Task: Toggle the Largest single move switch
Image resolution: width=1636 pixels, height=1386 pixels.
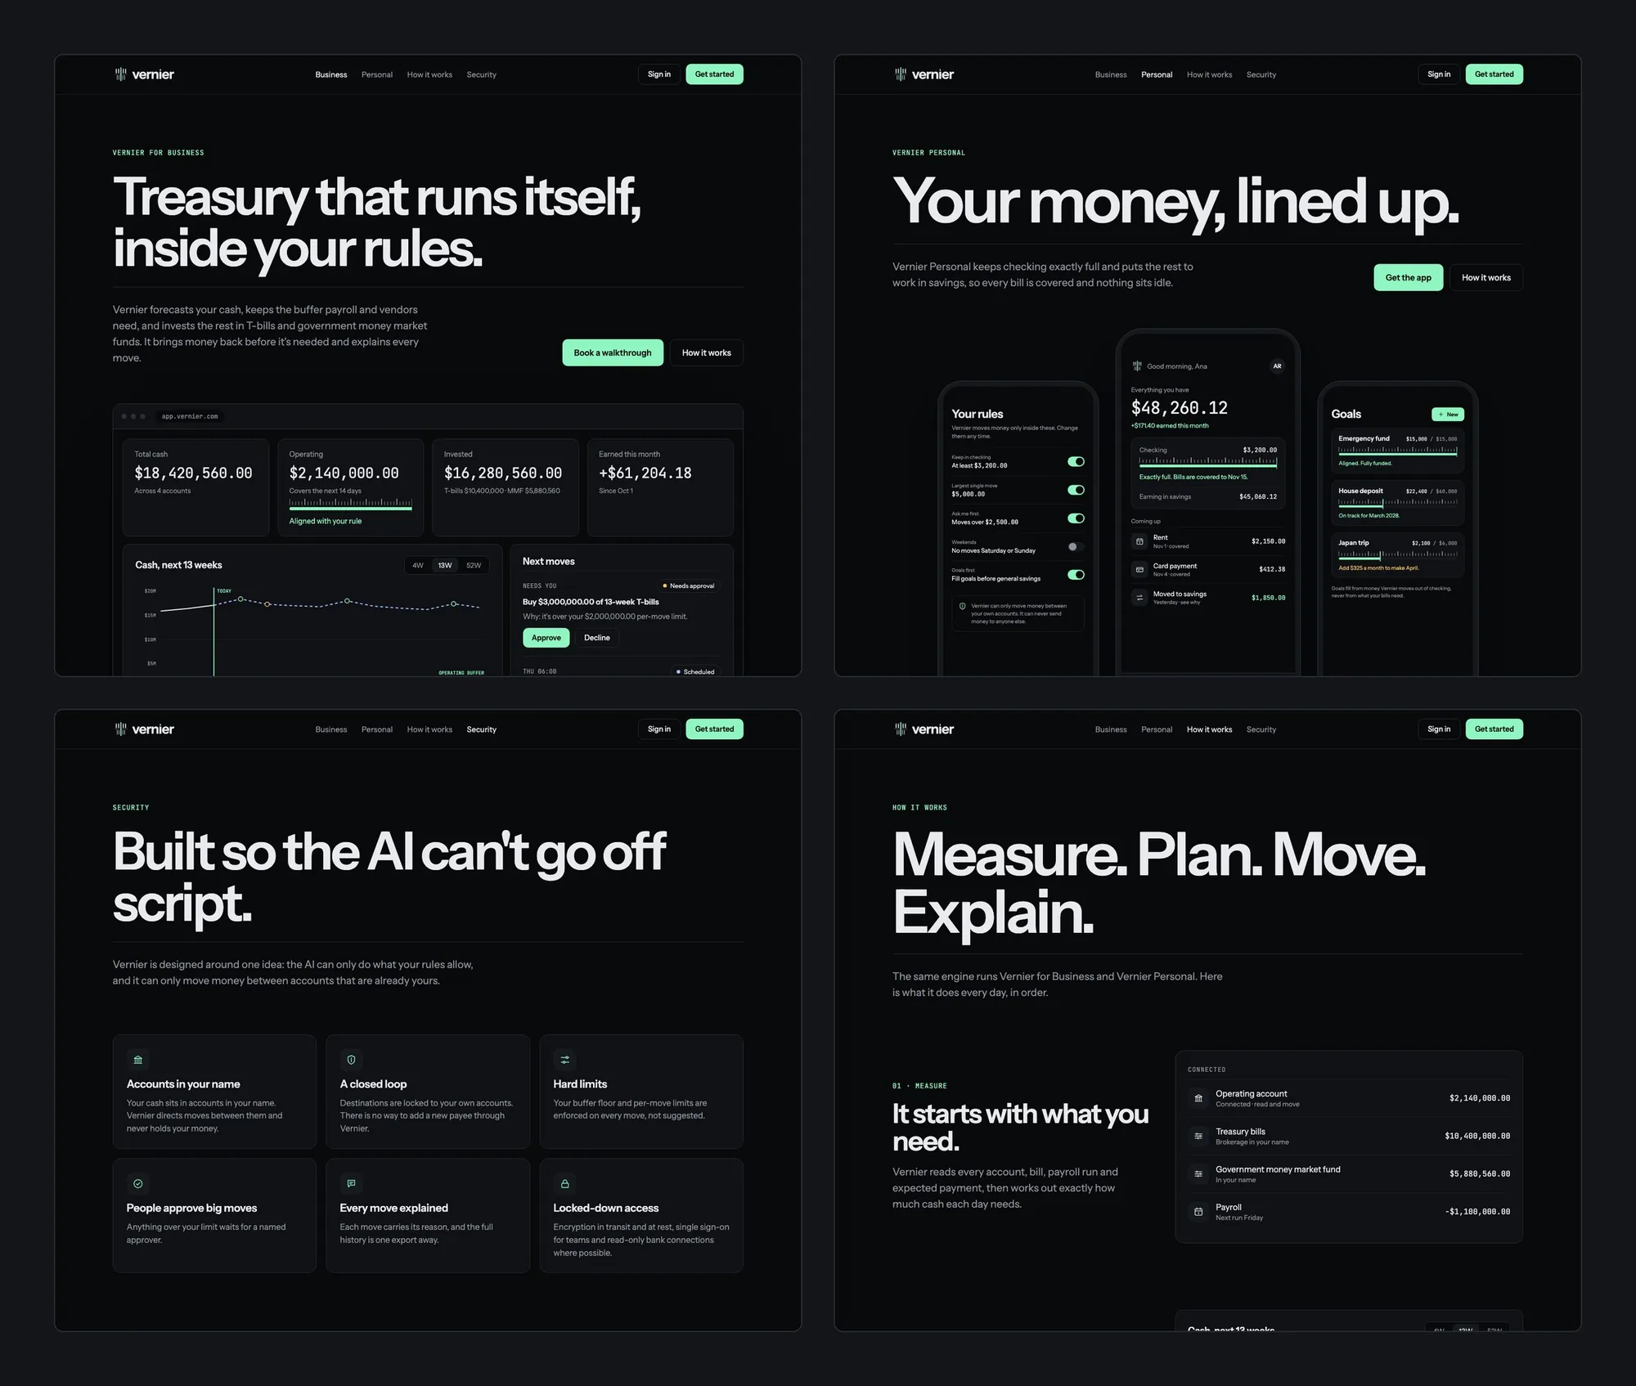Action: coord(1076,490)
